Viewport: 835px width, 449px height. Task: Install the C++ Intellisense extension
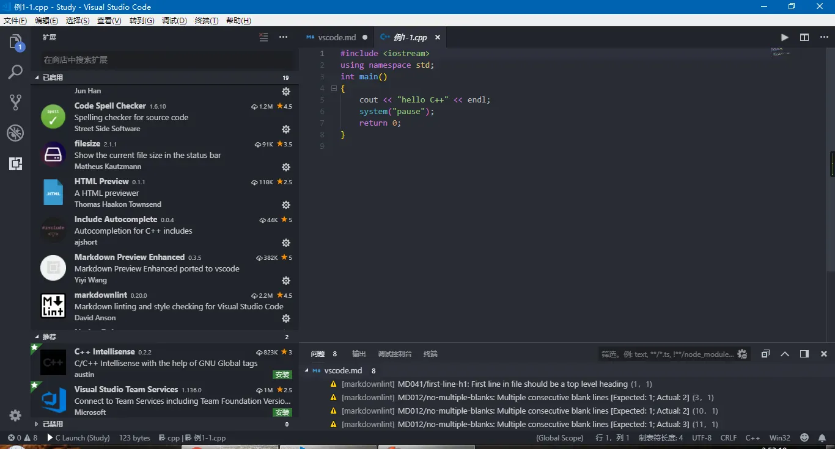(282, 375)
